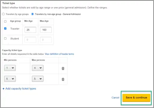Viewport: 154px width, 108px height.
Task: Edit Traveler Max Age field showing 100
Action: (x=46, y=30)
